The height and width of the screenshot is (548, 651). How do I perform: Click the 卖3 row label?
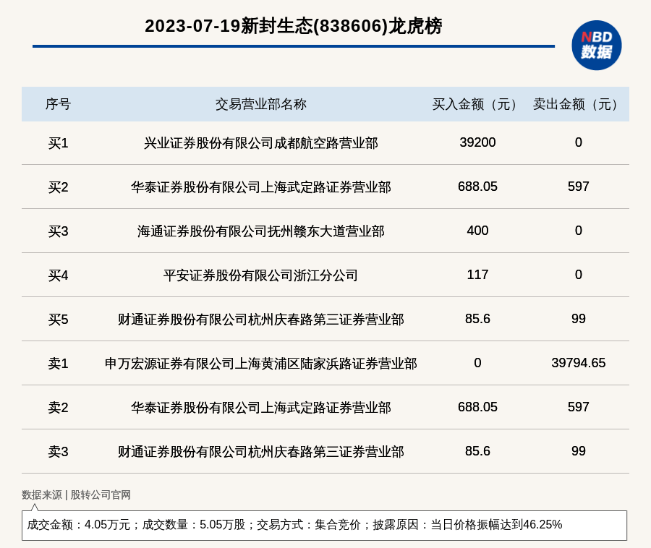tap(58, 451)
